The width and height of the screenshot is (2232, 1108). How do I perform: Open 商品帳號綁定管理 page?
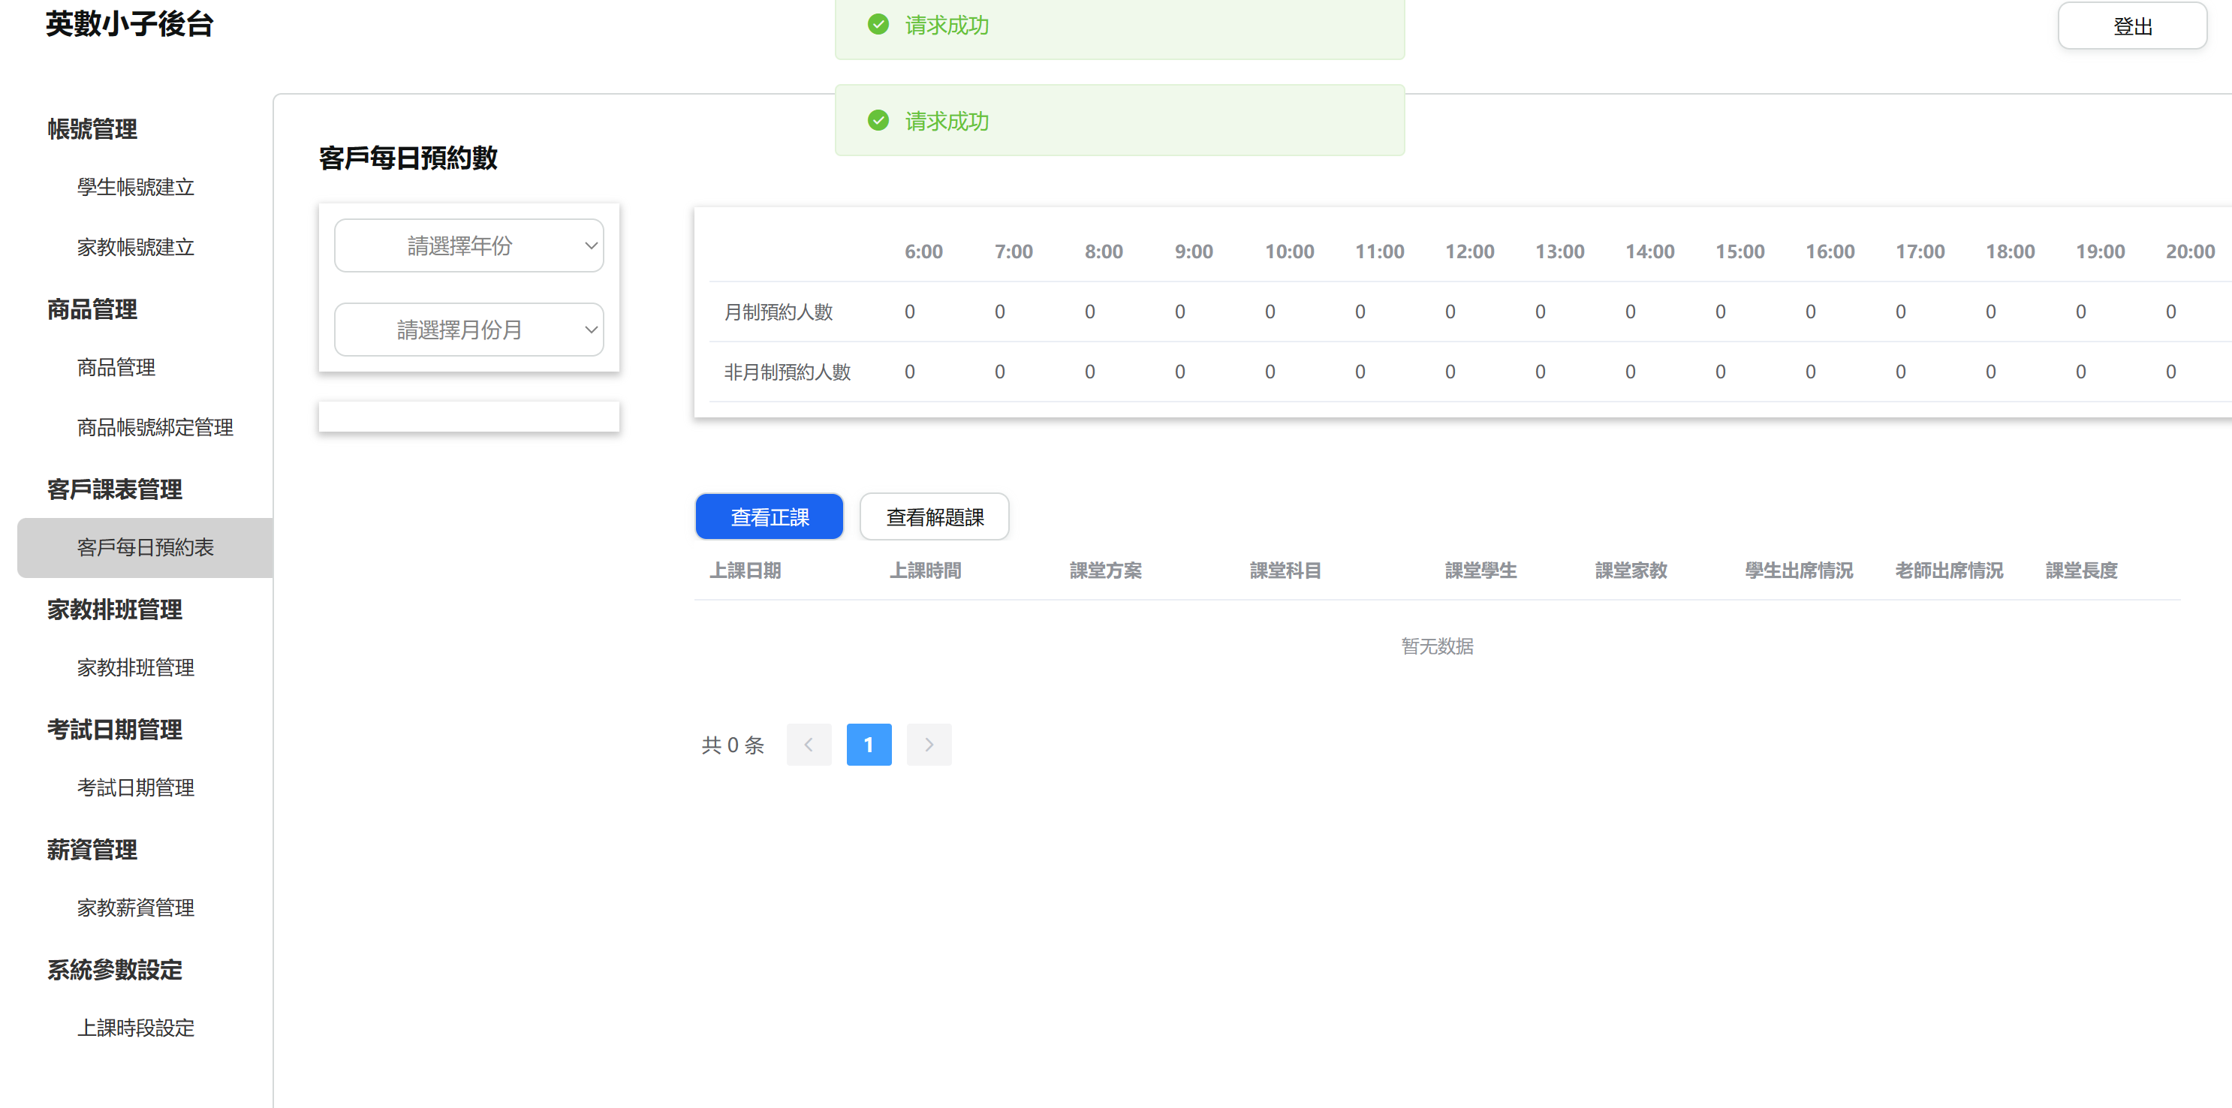pyautogui.click(x=155, y=427)
